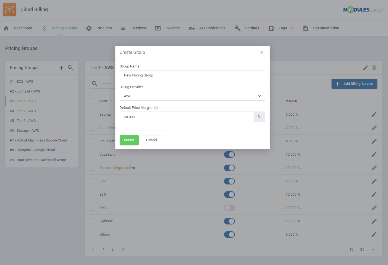The width and height of the screenshot is (388, 265).
Task: Go to page 2
Action: coord(112,249)
